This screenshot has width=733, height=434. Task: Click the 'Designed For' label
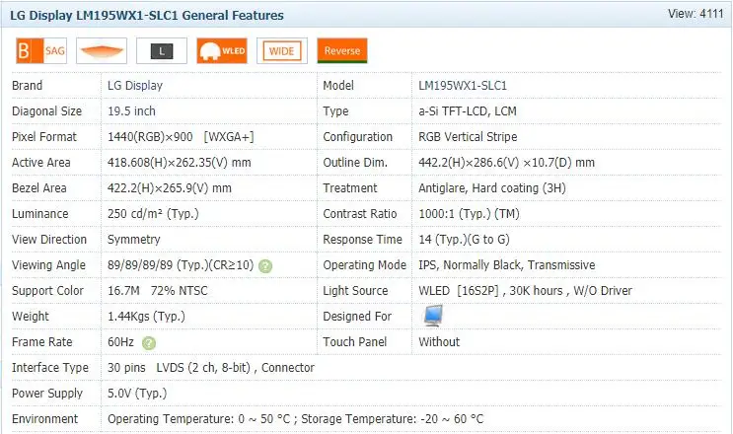pyautogui.click(x=357, y=317)
